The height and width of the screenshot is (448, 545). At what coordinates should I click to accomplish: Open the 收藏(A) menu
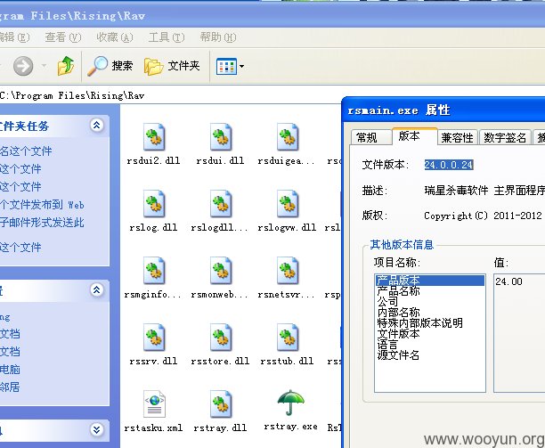(115, 37)
